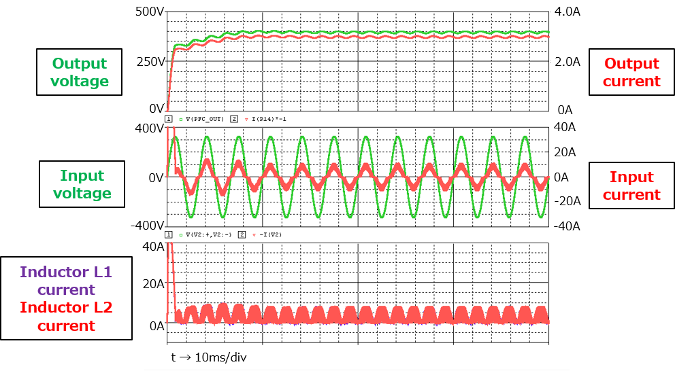Click the I(R14)*-1 trace name
675x371 pixels.
tap(270, 119)
